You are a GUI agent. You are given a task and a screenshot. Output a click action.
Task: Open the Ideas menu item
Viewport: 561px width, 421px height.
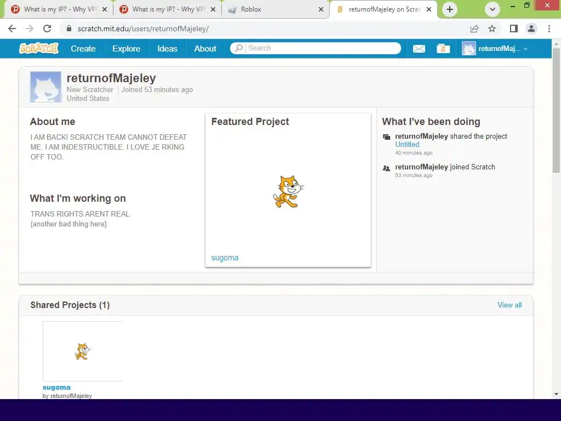pyautogui.click(x=167, y=49)
